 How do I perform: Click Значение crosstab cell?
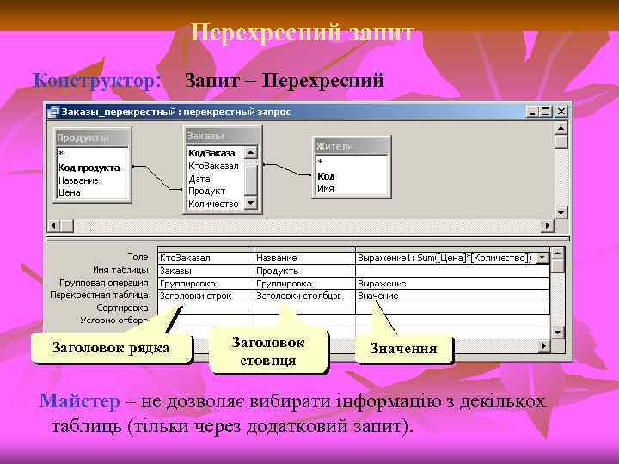(453, 296)
